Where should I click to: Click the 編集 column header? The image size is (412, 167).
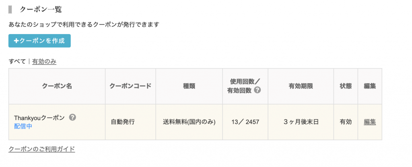(x=370, y=86)
